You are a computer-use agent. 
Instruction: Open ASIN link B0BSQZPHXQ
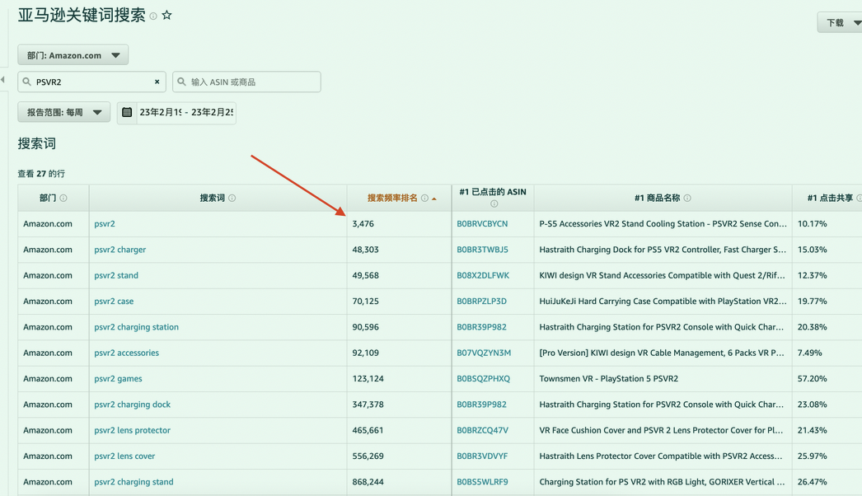pyautogui.click(x=483, y=379)
